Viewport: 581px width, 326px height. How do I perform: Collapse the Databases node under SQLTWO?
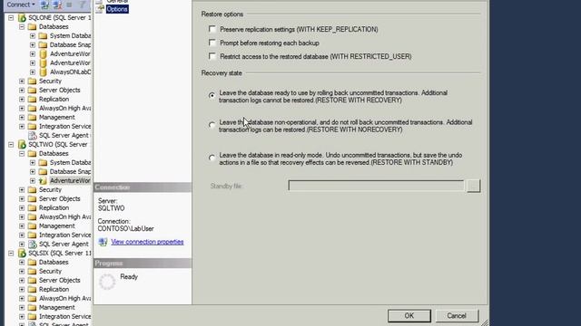point(22,153)
